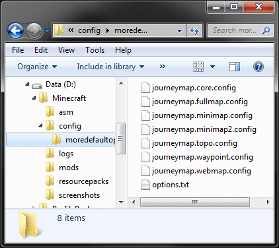279x248 pixels.
Task: Click the 8 items status text
Action: pyautogui.click(x=71, y=218)
